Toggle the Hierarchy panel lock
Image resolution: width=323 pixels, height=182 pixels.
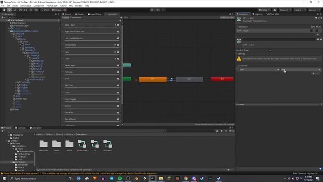tap(56, 14)
